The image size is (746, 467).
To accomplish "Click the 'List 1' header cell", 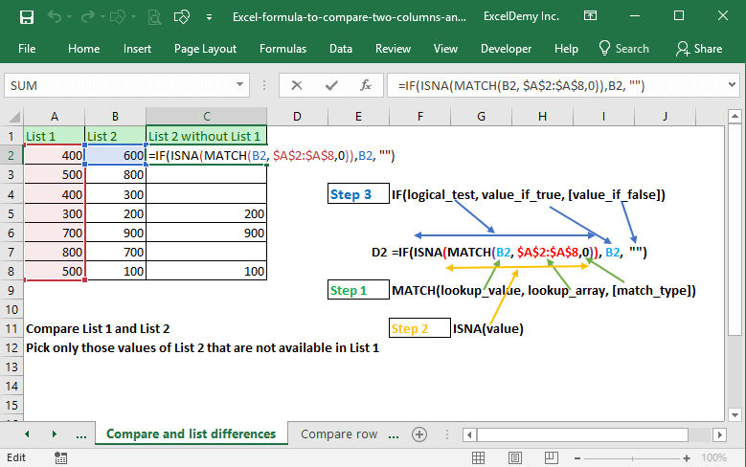I will coord(55,136).
